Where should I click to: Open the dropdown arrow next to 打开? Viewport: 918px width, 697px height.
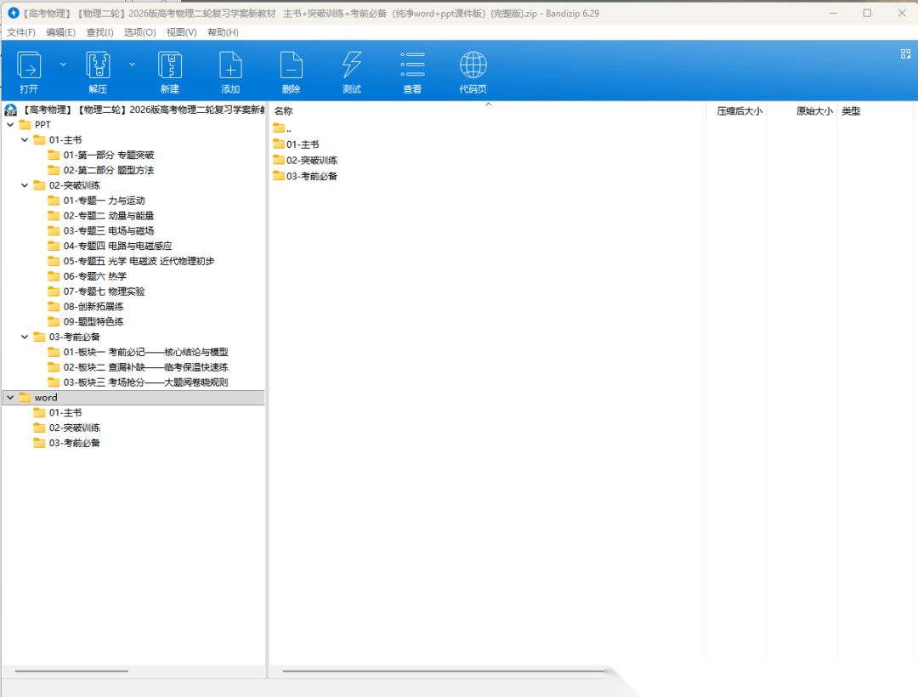click(x=63, y=64)
